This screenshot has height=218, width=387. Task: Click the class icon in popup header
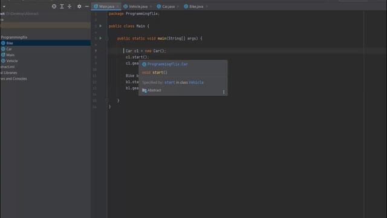point(144,64)
